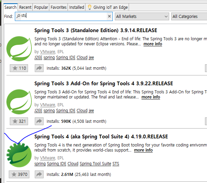This screenshot has height=183, width=207.
Task: Select title Spring Tools 3 Add-On for Spring Tools 4
Action: [x=104, y=84]
